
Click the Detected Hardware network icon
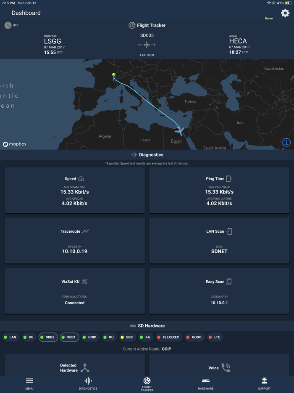pos(85,368)
